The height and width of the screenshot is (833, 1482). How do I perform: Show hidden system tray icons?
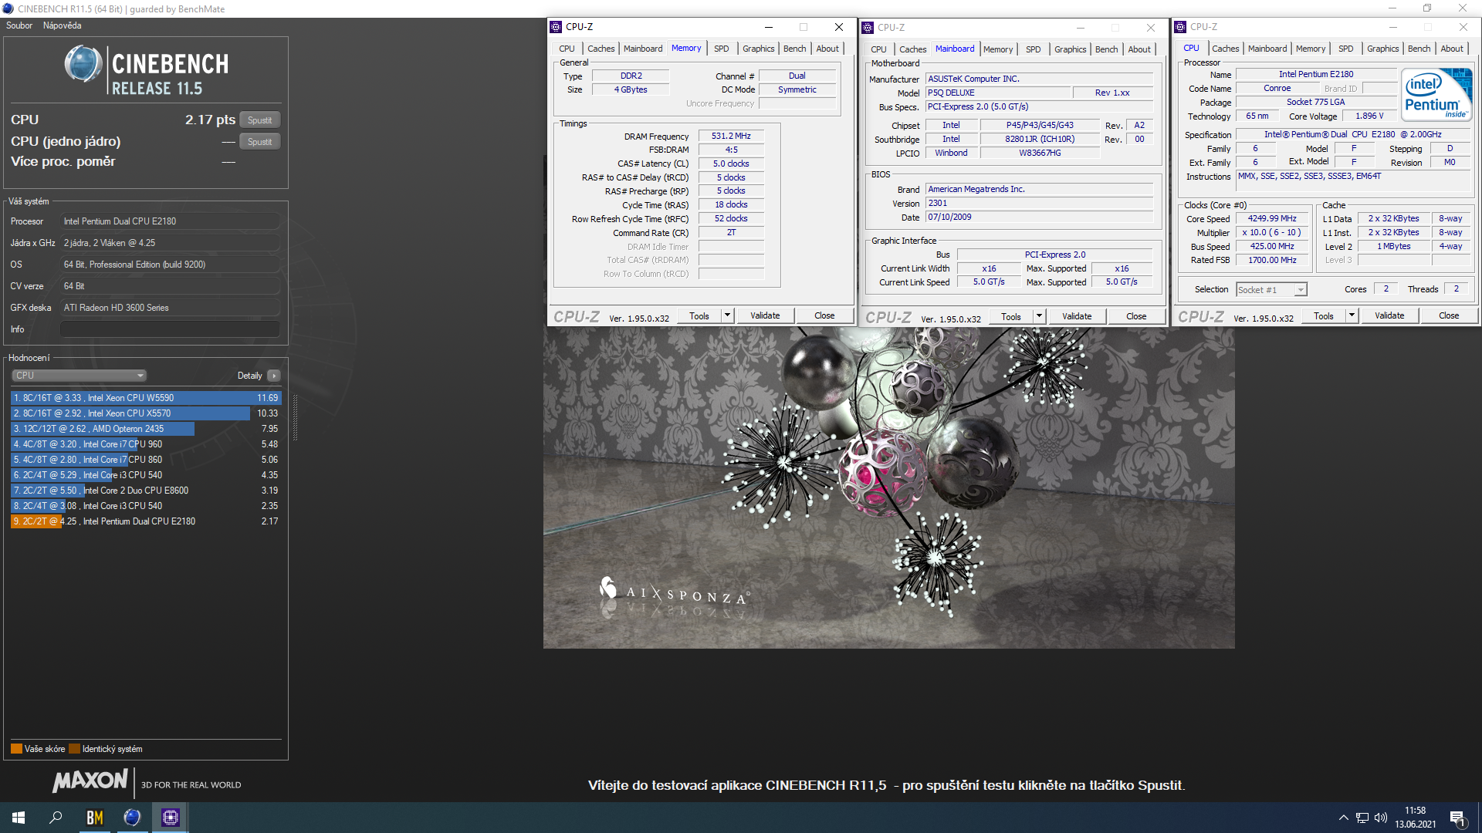point(1343,818)
